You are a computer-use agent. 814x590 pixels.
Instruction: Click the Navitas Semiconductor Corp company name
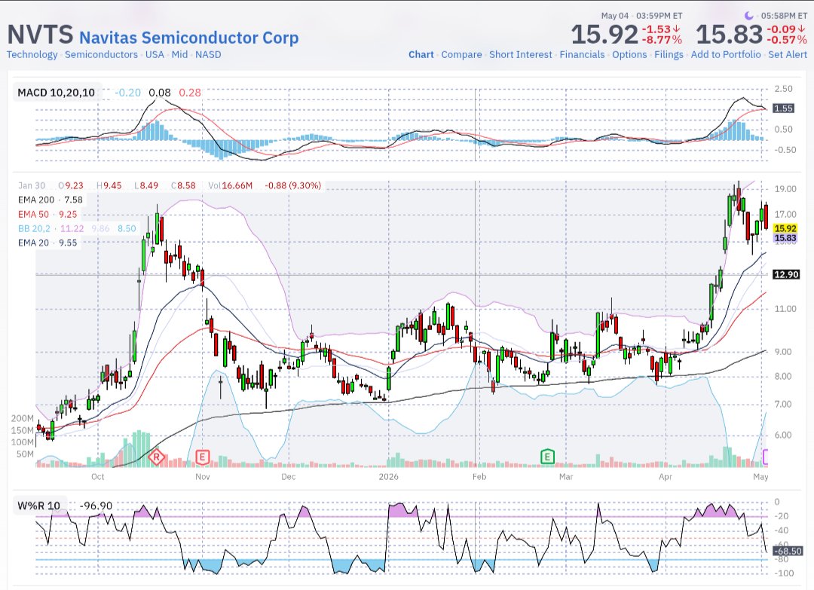coord(189,38)
